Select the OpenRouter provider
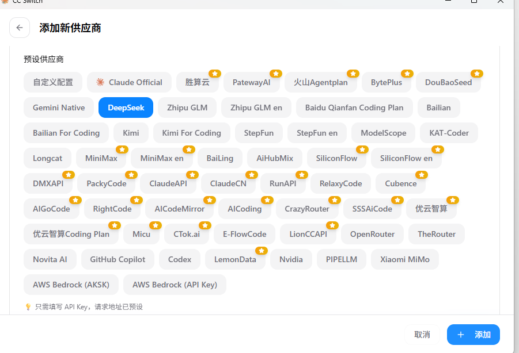519x353 pixels. [372, 234]
